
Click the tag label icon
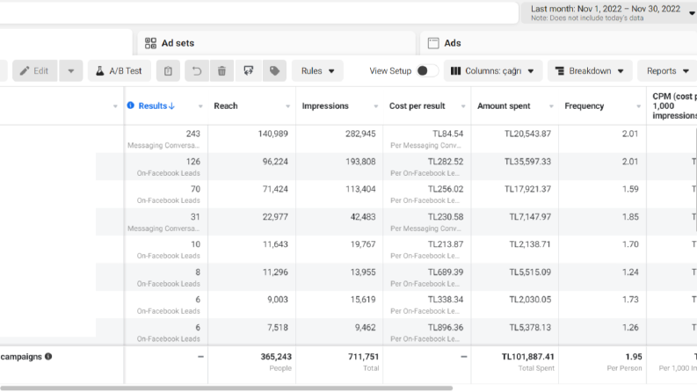(275, 70)
